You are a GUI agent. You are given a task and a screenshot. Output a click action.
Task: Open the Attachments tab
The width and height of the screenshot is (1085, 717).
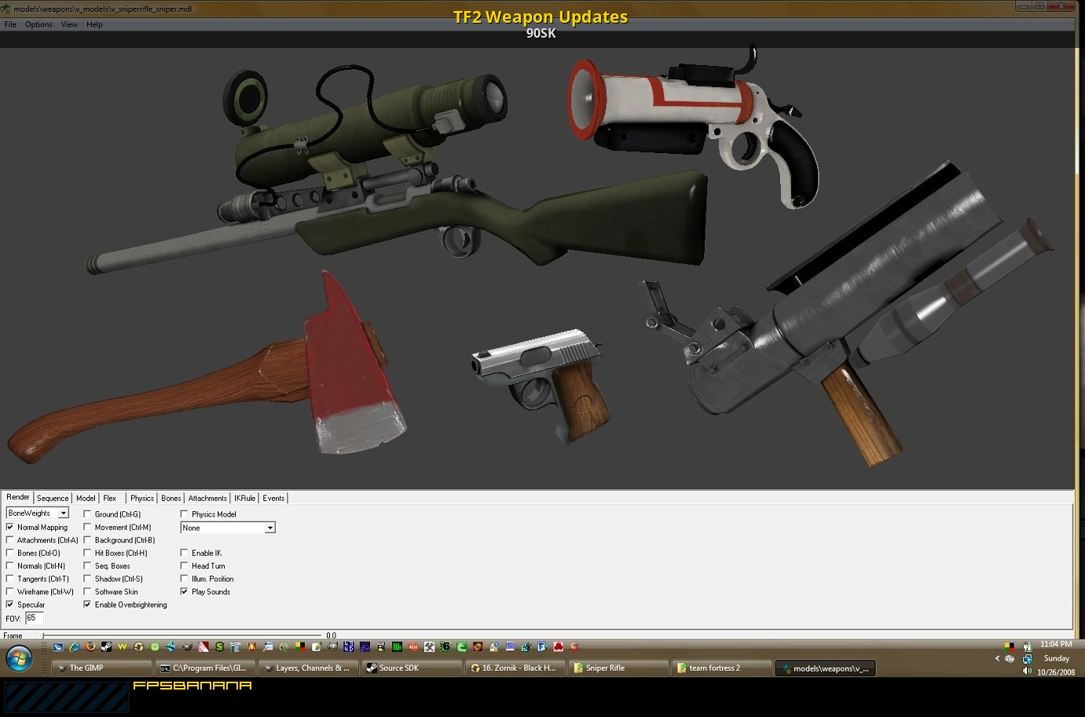(x=207, y=498)
